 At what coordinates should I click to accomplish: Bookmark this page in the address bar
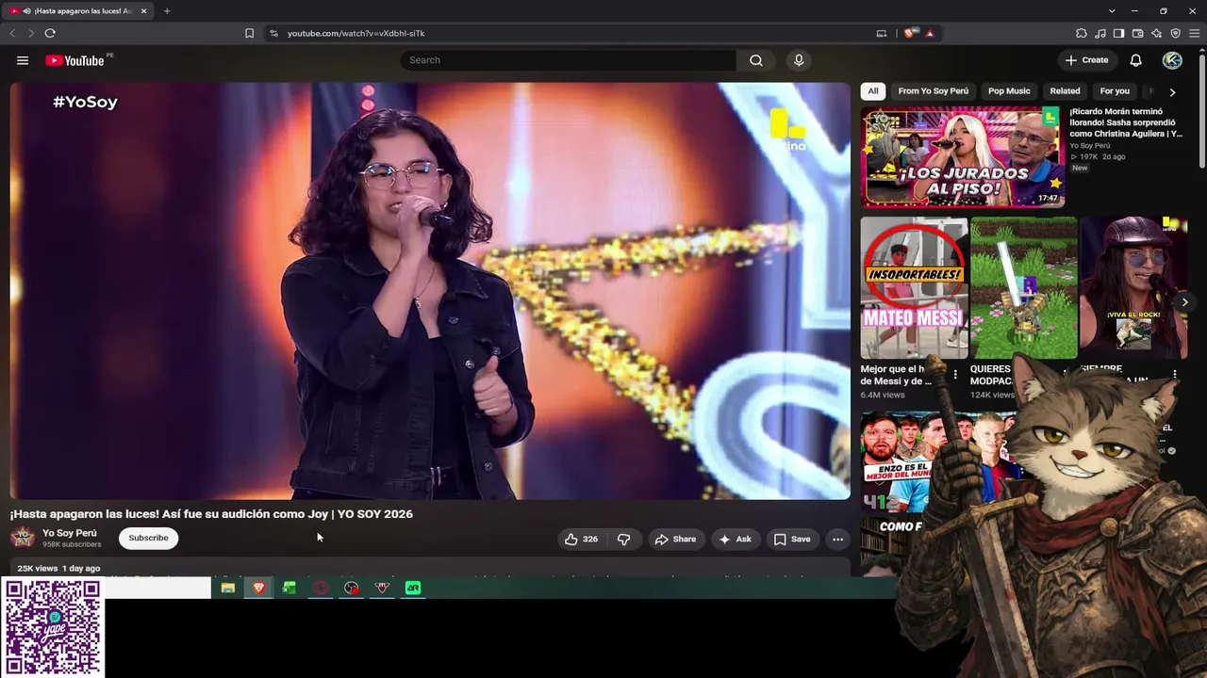(249, 33)
